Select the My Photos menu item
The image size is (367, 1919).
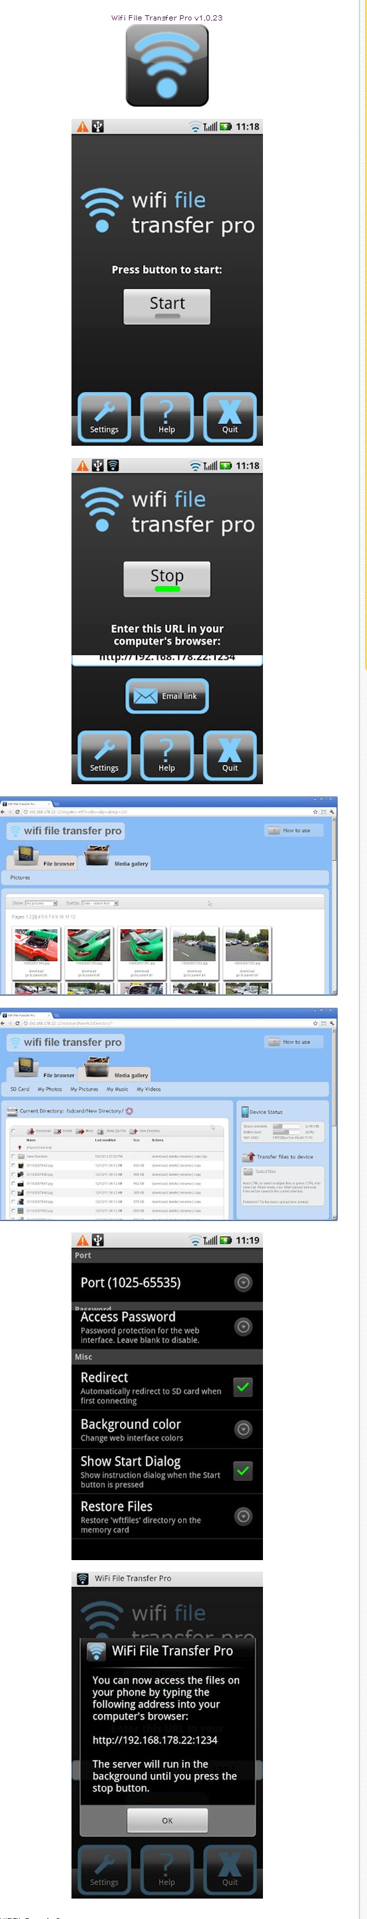pyautogui.click(x=50, y=1089)
